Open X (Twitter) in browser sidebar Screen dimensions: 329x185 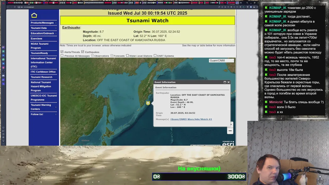tap(3, 71)
